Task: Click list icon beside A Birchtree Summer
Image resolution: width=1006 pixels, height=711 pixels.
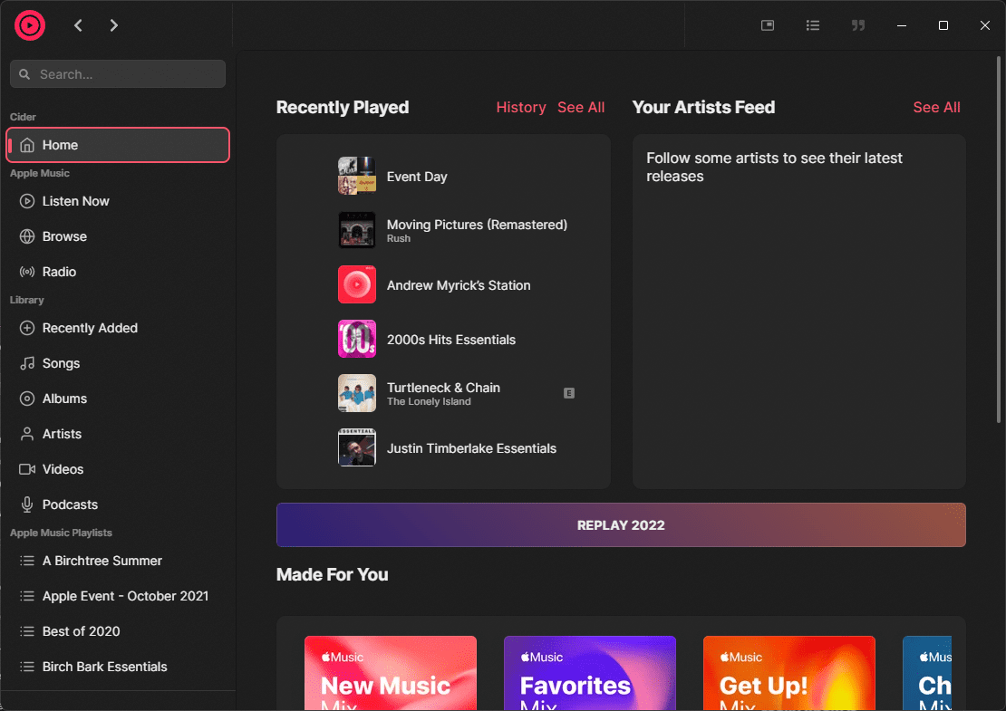Action: 27,561
